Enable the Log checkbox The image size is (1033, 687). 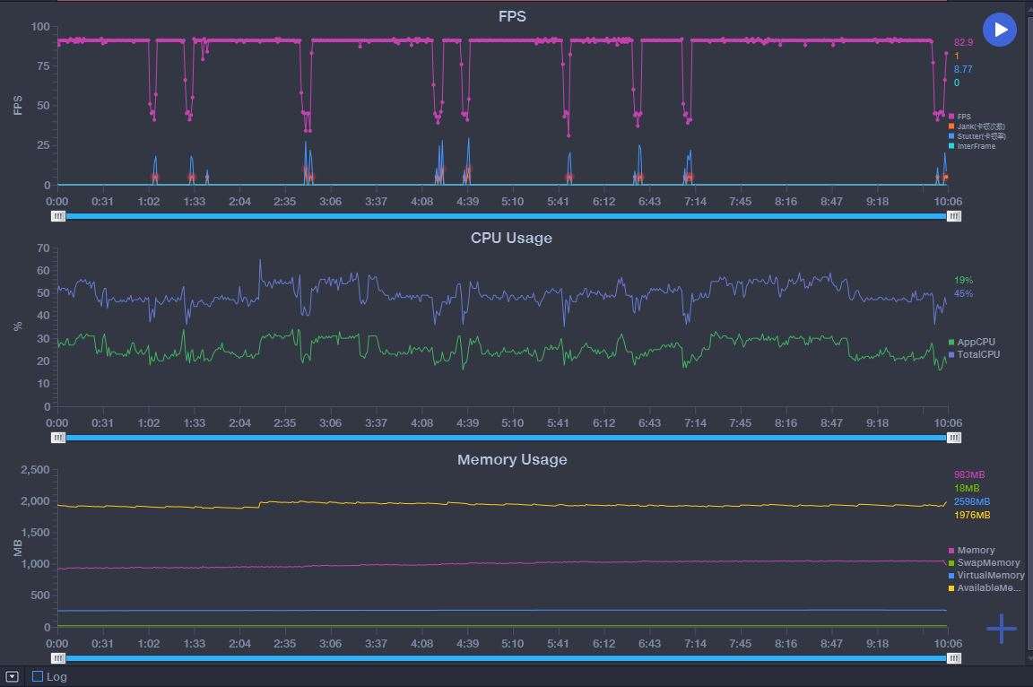(38, 676)
